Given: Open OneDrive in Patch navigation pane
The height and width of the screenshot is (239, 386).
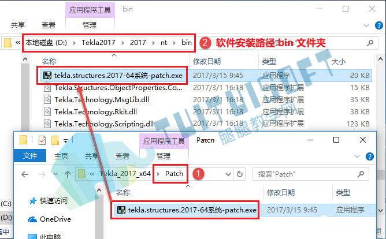Looking at the screenshot, I should click(50, 219).
